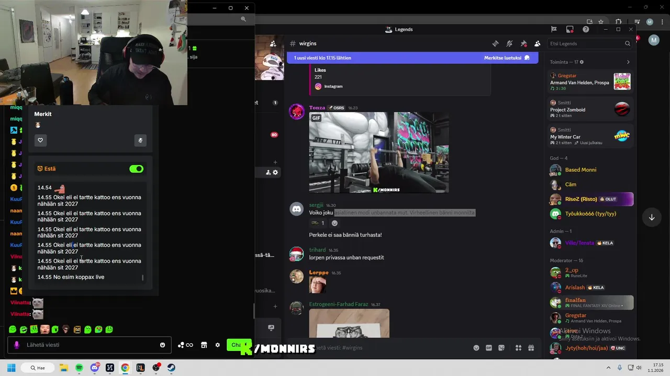Toggle the member list icon in Discord

coord(537,43)
